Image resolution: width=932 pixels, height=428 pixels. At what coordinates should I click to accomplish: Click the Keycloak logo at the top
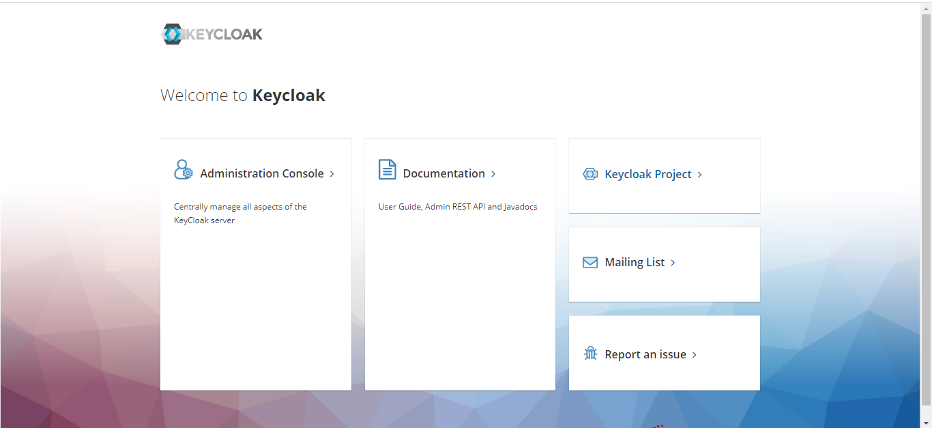(212, 33)
